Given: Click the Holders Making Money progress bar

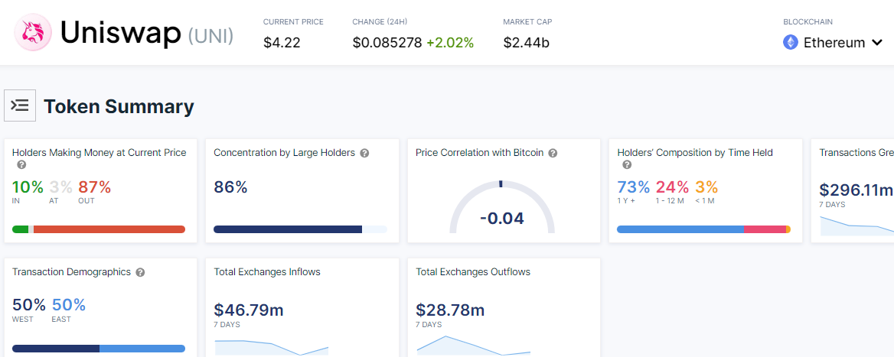Looking at the screenshot, I should (99, 229).
